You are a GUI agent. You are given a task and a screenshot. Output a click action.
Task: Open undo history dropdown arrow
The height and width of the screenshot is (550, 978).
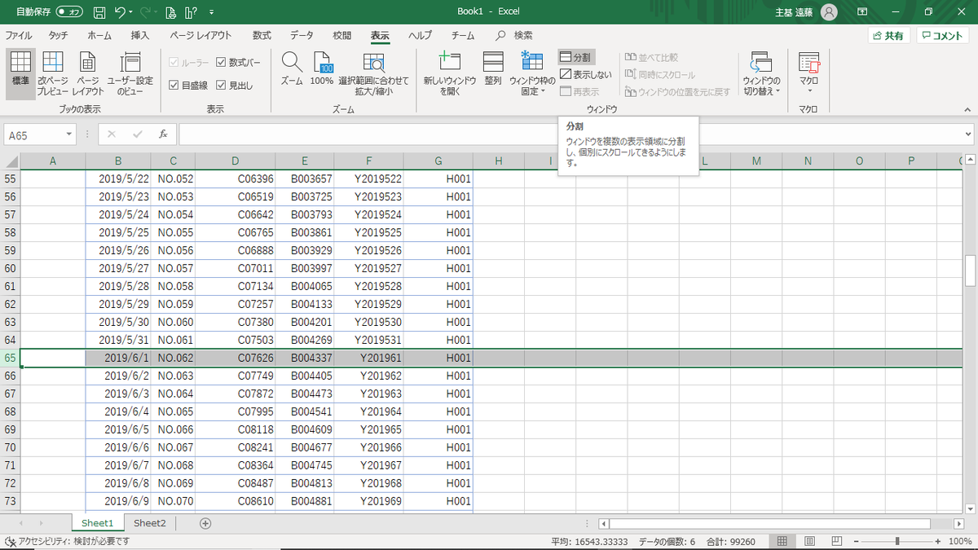[x=131, y=12]
